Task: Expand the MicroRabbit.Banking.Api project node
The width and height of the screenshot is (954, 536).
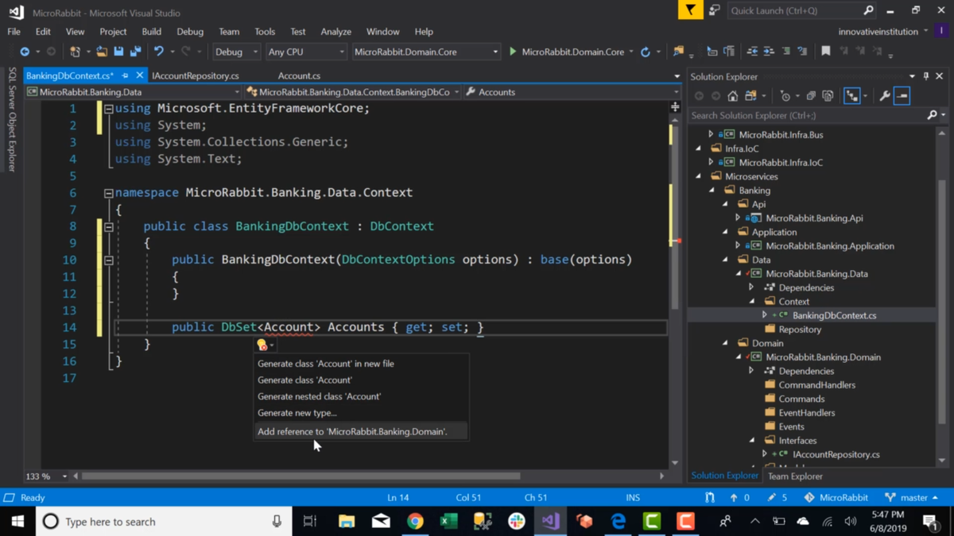Action: tap(738, 218)
